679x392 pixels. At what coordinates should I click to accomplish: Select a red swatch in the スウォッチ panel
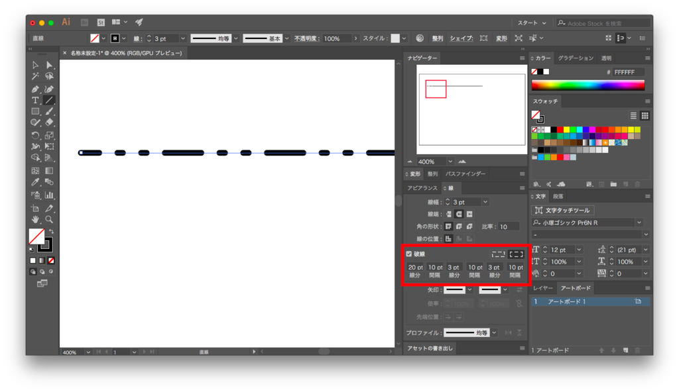(x=561, y=130)
